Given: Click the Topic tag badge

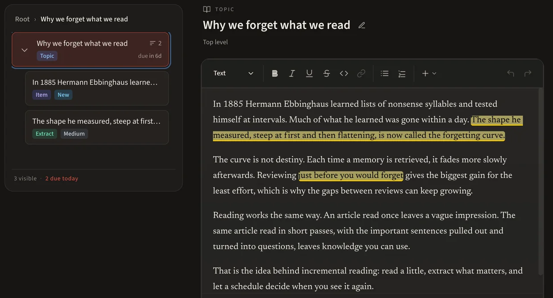Looking at the screenshot, I should 47,56.
